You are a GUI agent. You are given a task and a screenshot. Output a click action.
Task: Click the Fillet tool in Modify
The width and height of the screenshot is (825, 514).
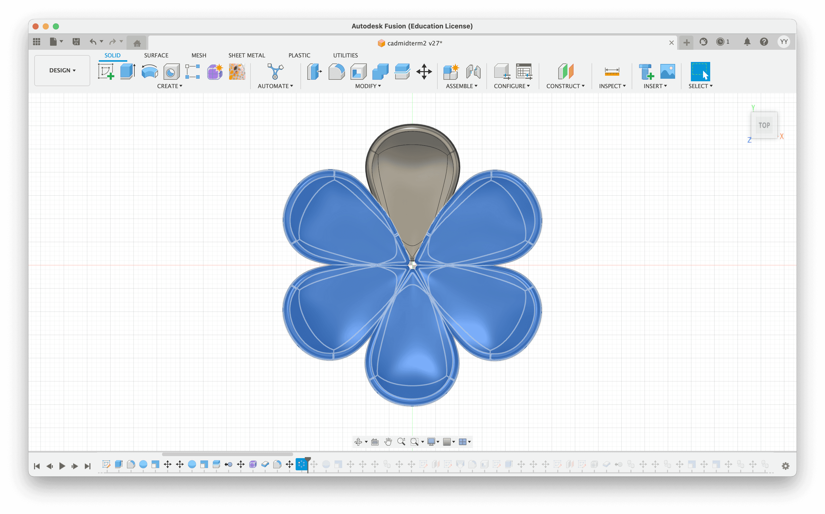click(x=337, y=72)
